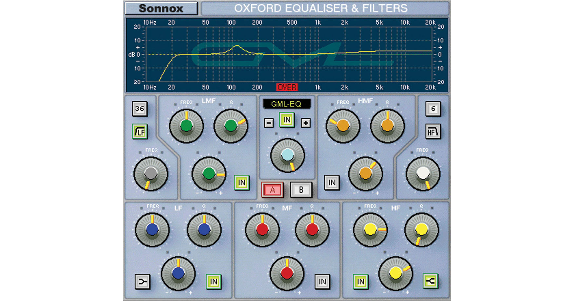
Task: Click the red OVER clip indicator
Action: click(x=287, y=87)
